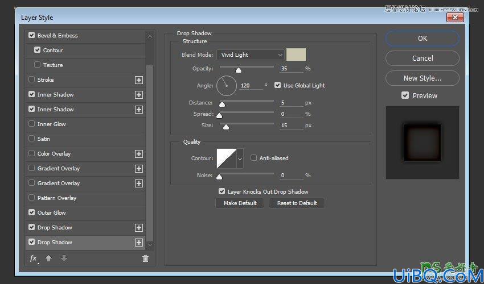Image resolution: width=484 pixels, height=284 pixels.
Task: Add another Stroke effect with plus icon
Action: [139, 80]
